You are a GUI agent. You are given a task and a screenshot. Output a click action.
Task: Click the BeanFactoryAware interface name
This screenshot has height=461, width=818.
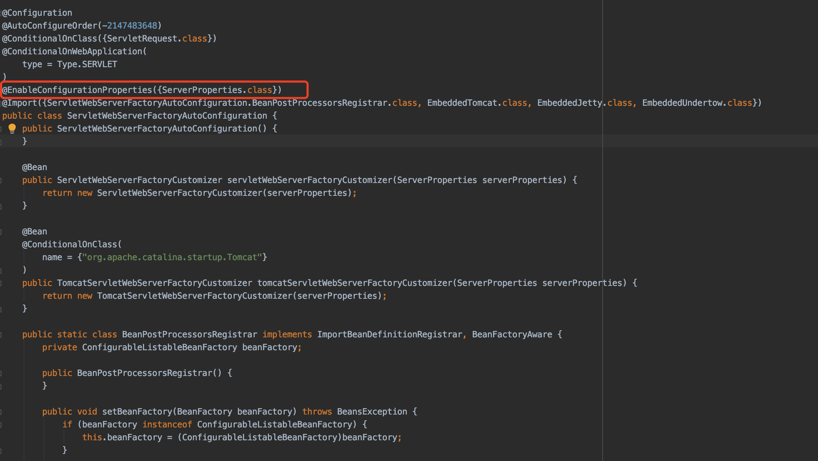click(x=512, y=334)
